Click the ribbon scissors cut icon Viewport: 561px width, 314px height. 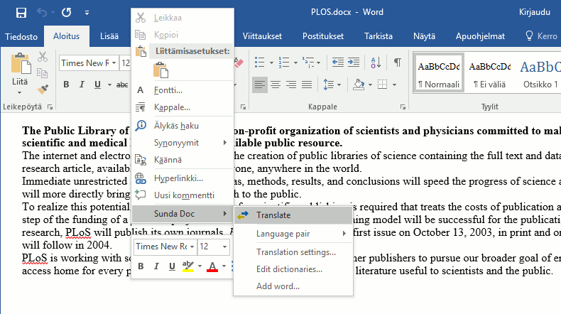tap(43, 57)
